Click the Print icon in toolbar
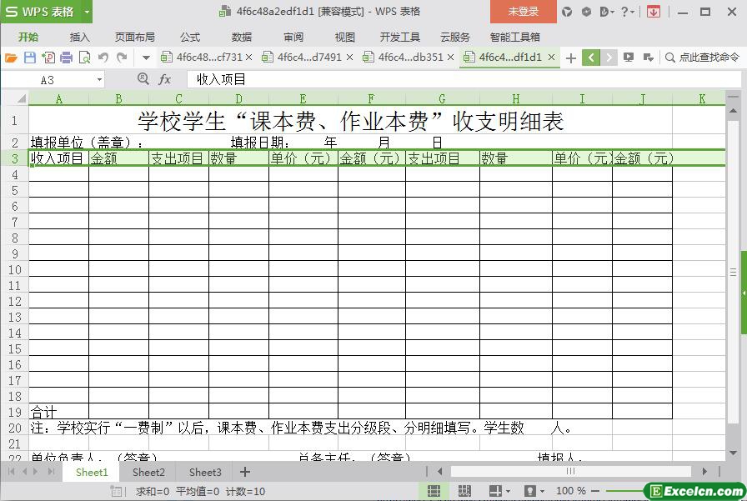This screenshot has height=501, width=747. click(x=66, y=58)
